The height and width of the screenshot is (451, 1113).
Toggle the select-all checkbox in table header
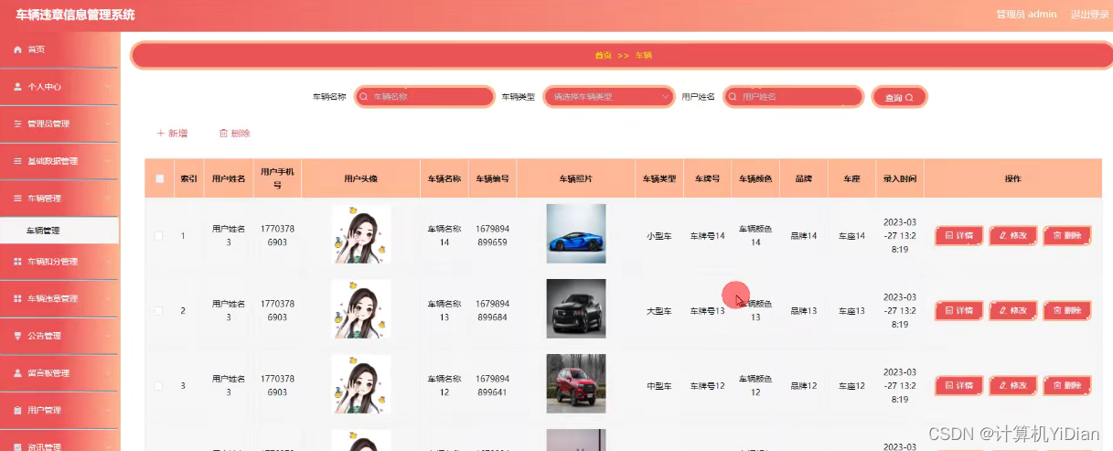pyautogui.click(x=159, y=178)
